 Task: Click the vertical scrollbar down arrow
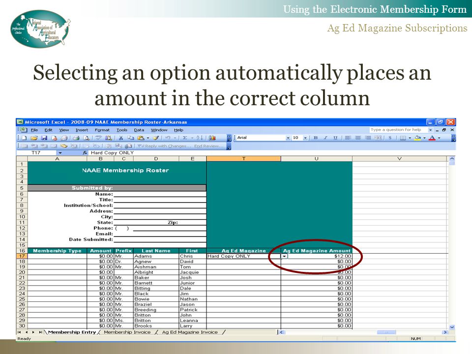(452, 327)
